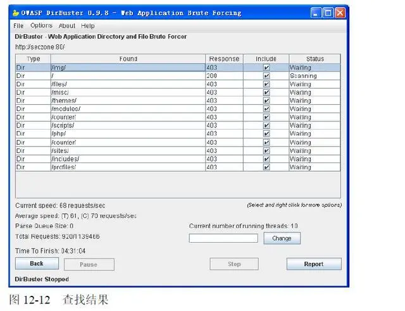
Task: Click the Change threads button
Action: tap(282, 238)
